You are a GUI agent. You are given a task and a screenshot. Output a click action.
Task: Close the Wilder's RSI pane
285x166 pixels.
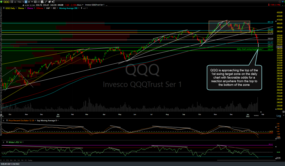tap(4, 142)
